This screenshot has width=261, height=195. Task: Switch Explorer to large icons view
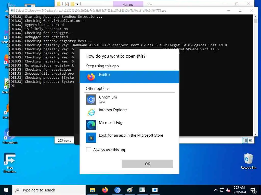(x=251, y=140)
